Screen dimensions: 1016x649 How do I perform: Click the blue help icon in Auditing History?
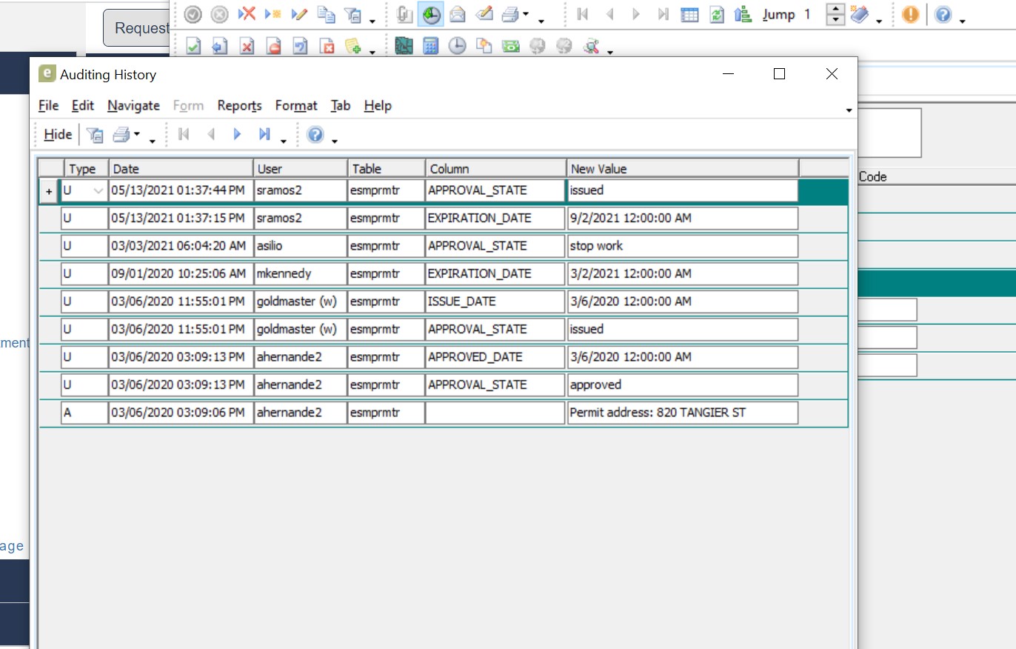[x=315, y=134]
